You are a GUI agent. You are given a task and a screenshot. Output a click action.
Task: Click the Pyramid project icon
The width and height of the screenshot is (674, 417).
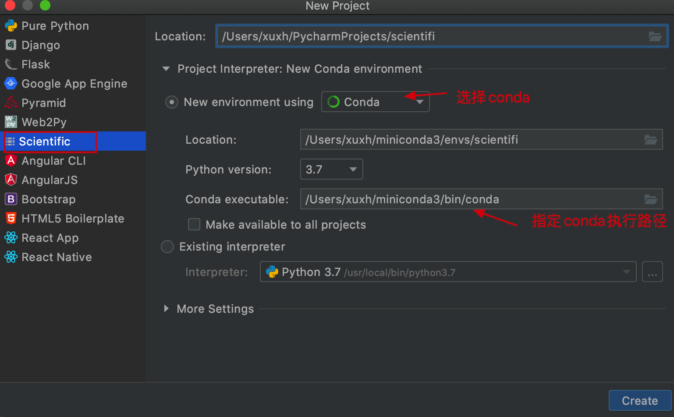11,103
